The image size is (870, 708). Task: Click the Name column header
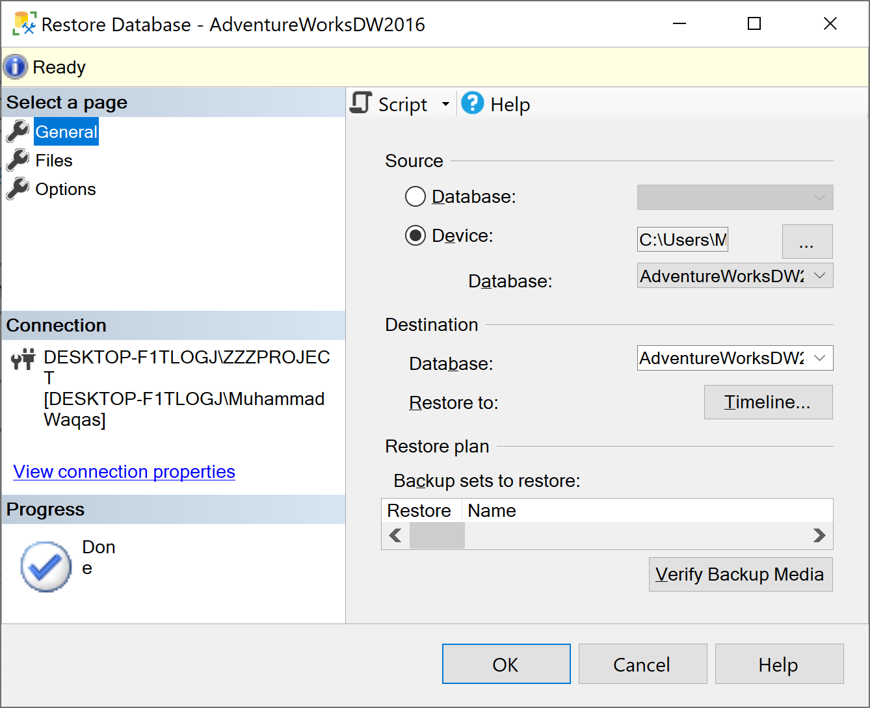tap(492, 510)
